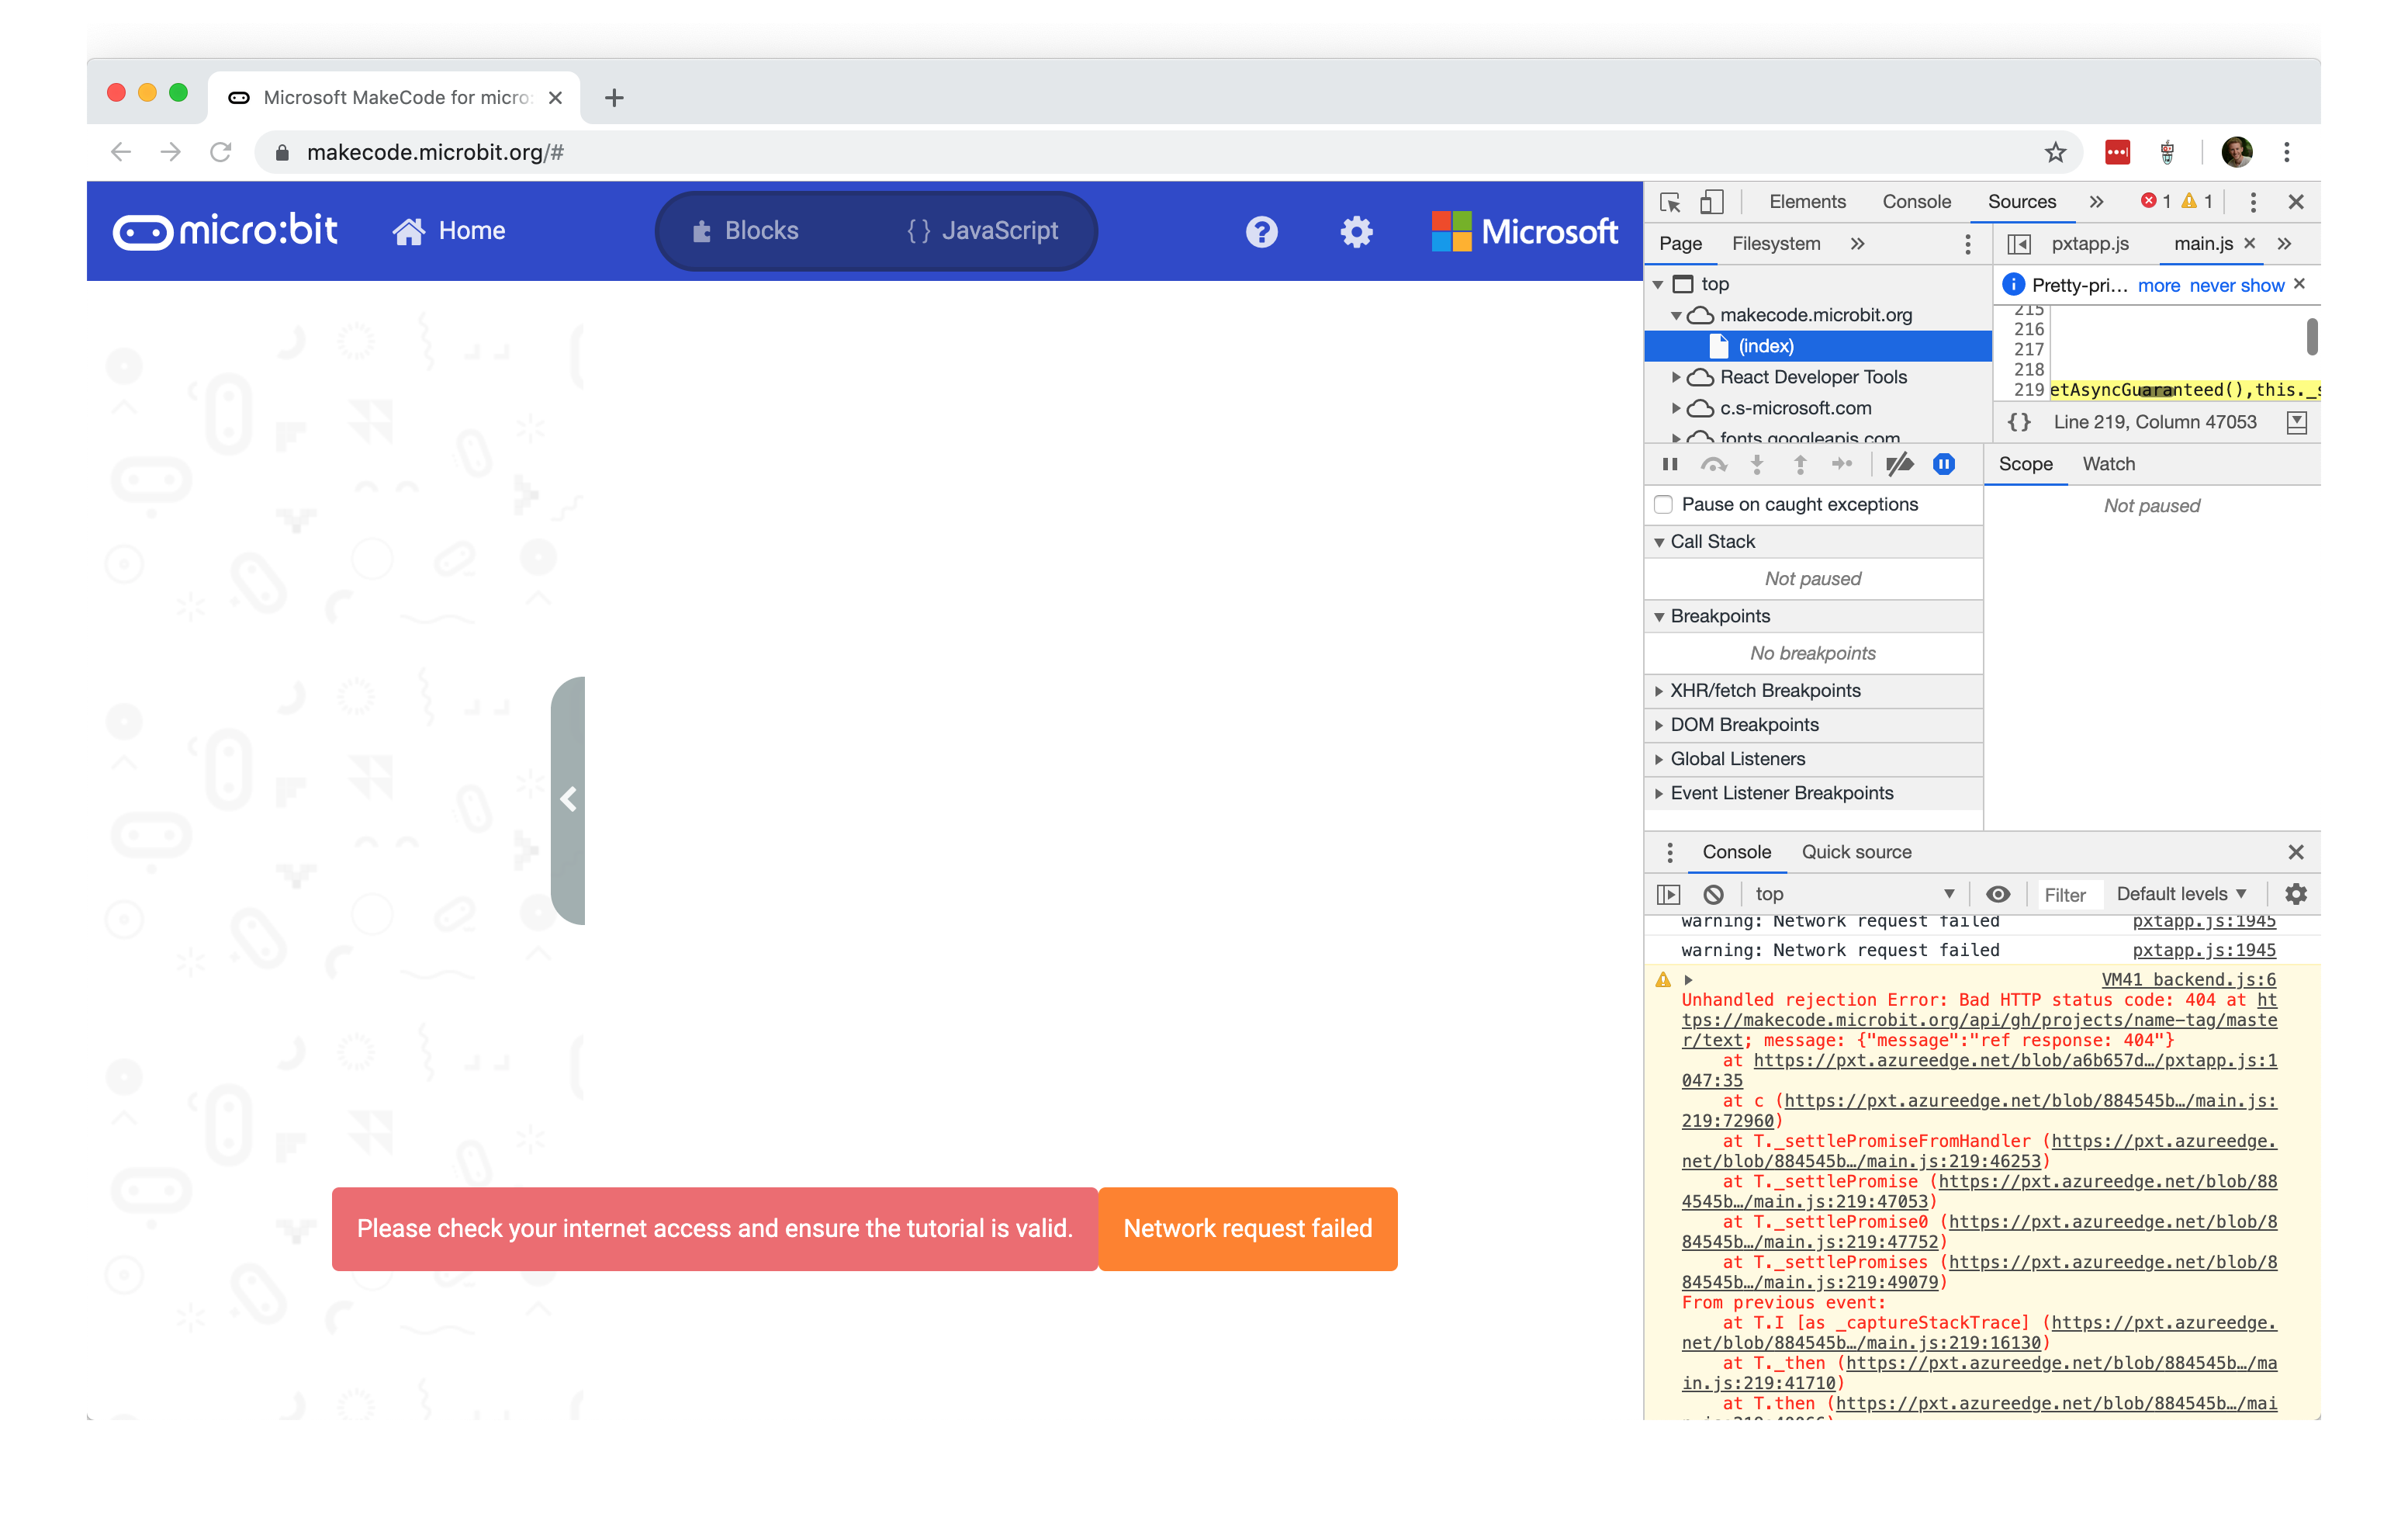Enable Pause on caught exceptions

1663,504
